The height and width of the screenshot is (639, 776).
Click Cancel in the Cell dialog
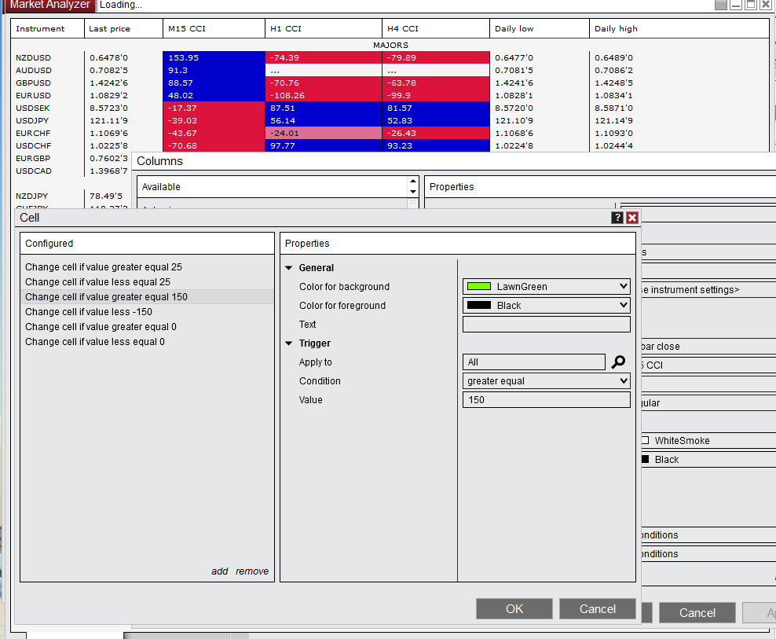[x=598, y=609]
